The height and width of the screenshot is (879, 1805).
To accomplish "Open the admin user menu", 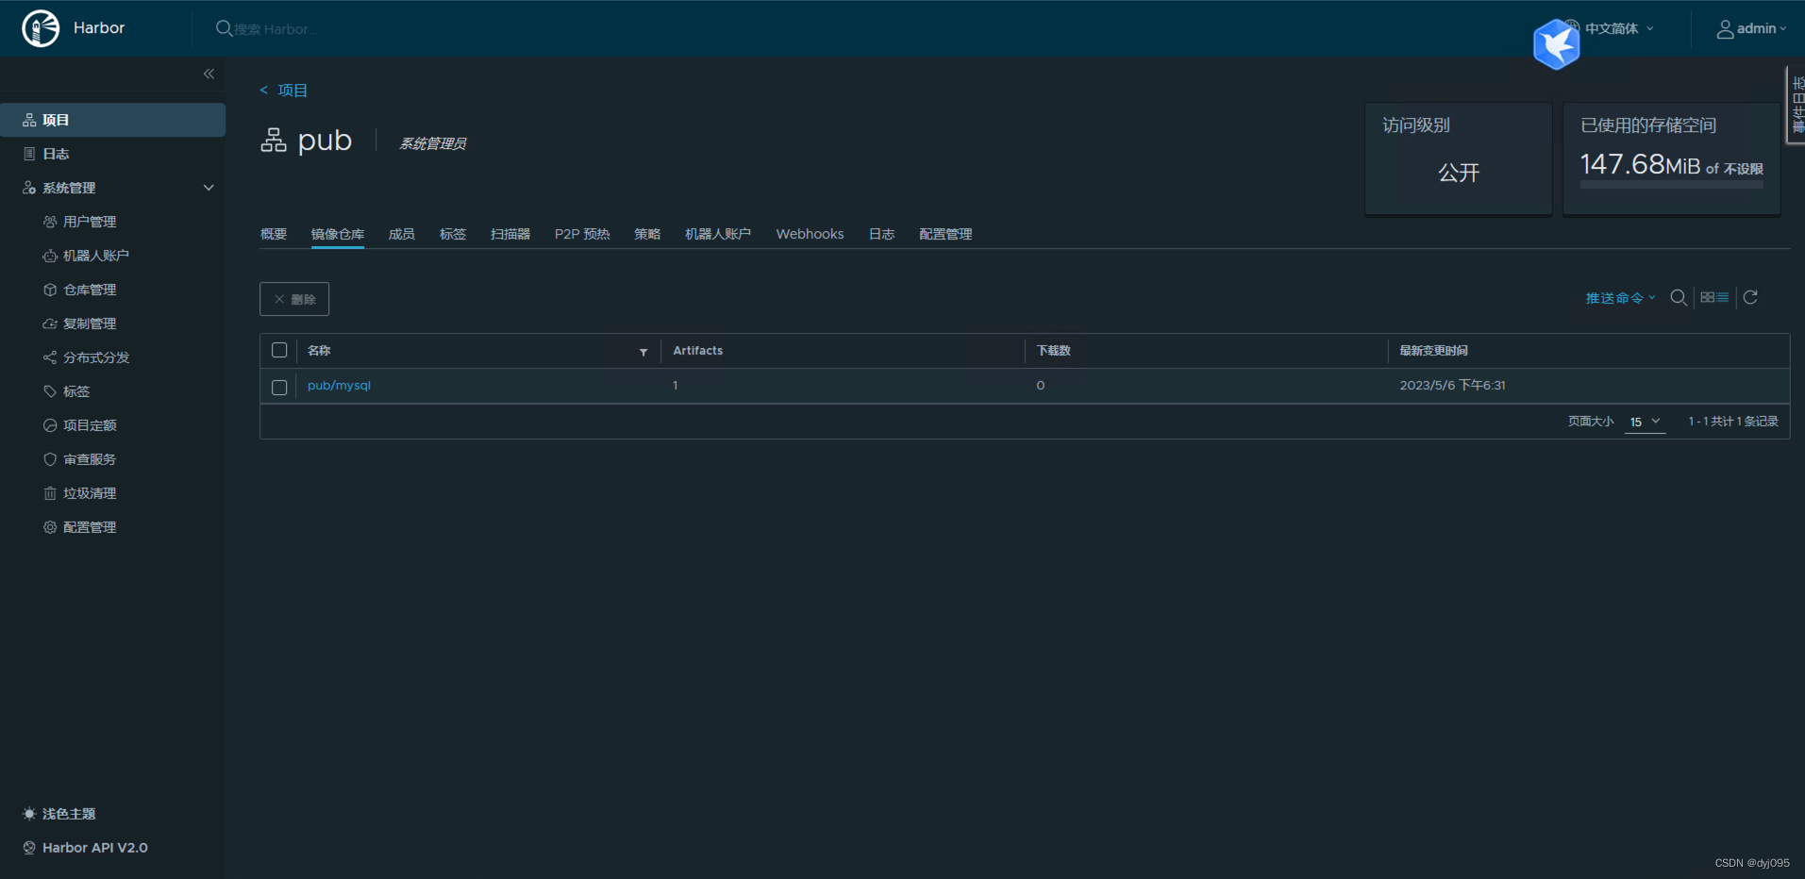I will point(1751,29).
